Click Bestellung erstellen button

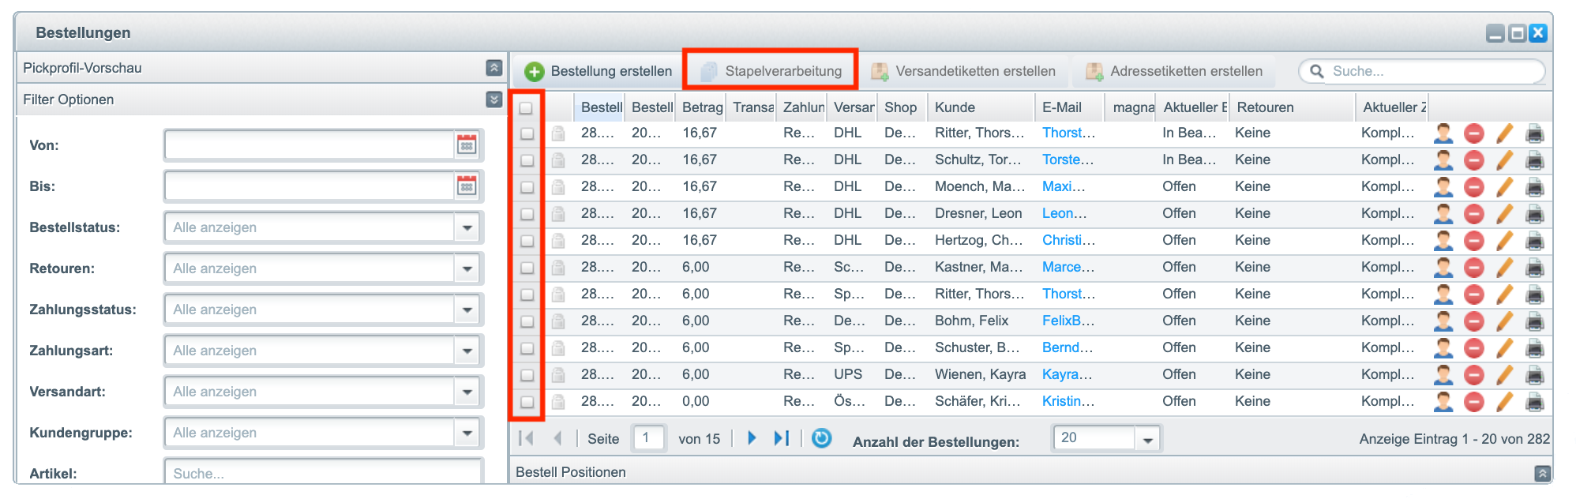tap(599, 71)
